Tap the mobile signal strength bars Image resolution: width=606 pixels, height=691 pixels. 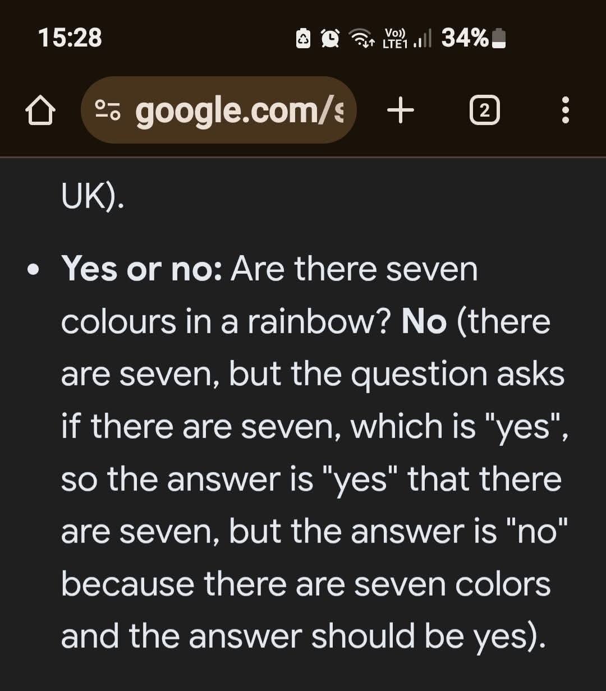[x=422, y=39]
